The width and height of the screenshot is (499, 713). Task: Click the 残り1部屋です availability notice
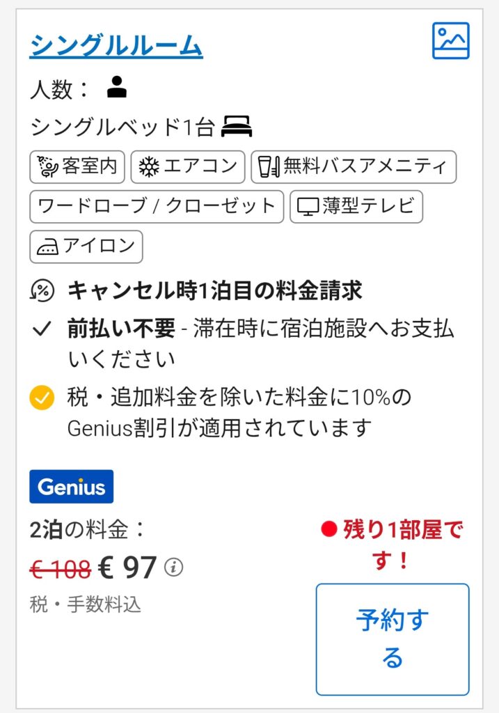392,544
